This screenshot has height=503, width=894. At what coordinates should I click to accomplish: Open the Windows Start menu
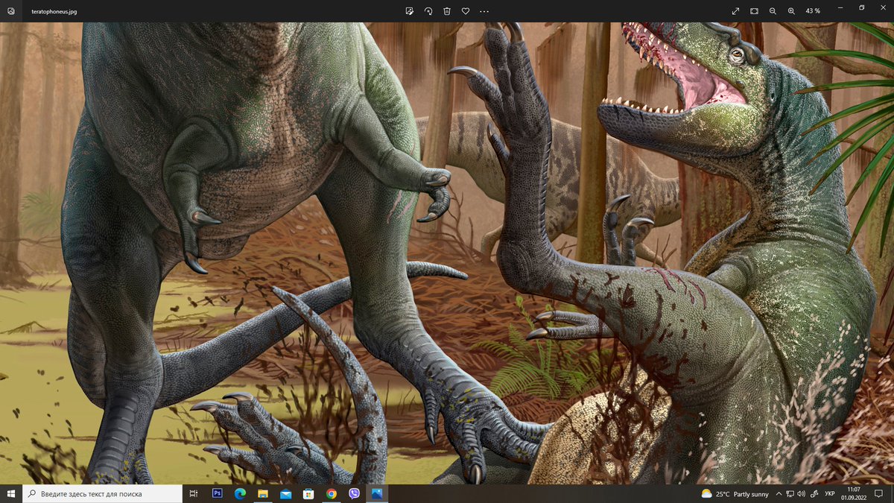point(11,493)
